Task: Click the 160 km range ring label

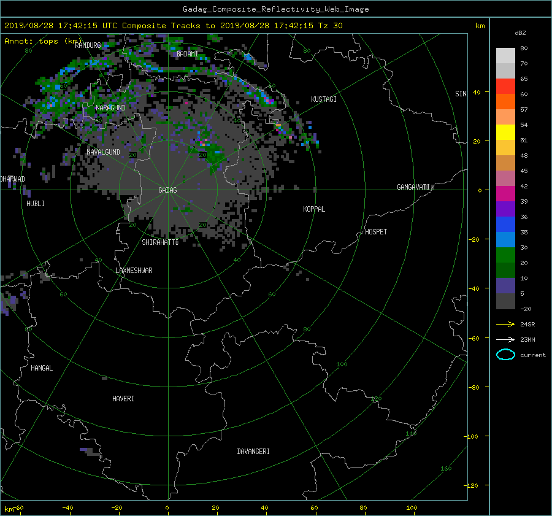Action: coord(446,469)
